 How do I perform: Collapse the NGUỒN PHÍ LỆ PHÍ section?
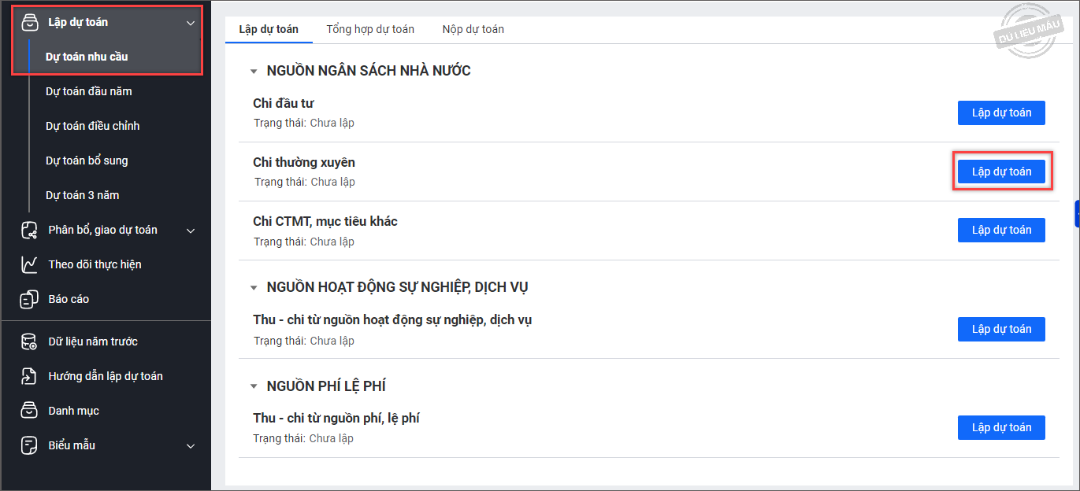coord(254,386)
